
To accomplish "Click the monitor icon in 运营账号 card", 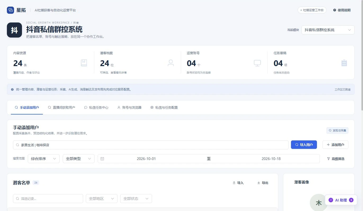I will (257, 63).
